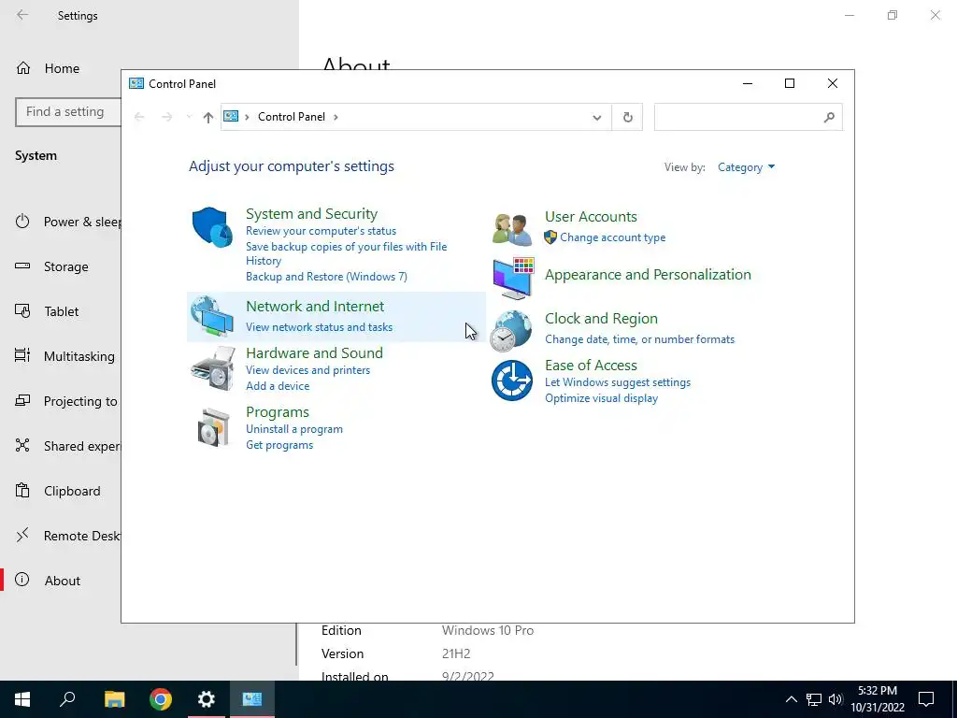Expand the chevron after Control Panel breadcrumb
The width and height of the screenshot is (957, 718).
coord(336,117)
